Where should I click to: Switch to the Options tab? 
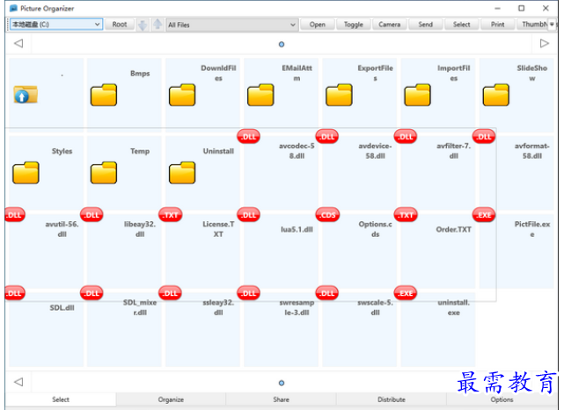(502, 399)
